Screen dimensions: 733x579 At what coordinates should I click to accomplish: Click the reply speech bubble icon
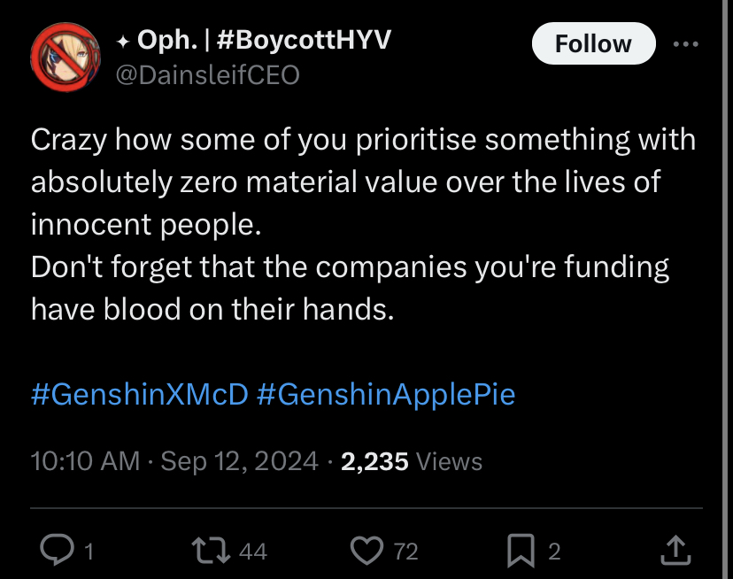[x=59, y=552]
